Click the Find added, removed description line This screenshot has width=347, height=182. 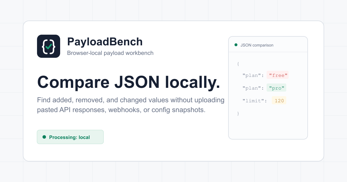point(131,100)
